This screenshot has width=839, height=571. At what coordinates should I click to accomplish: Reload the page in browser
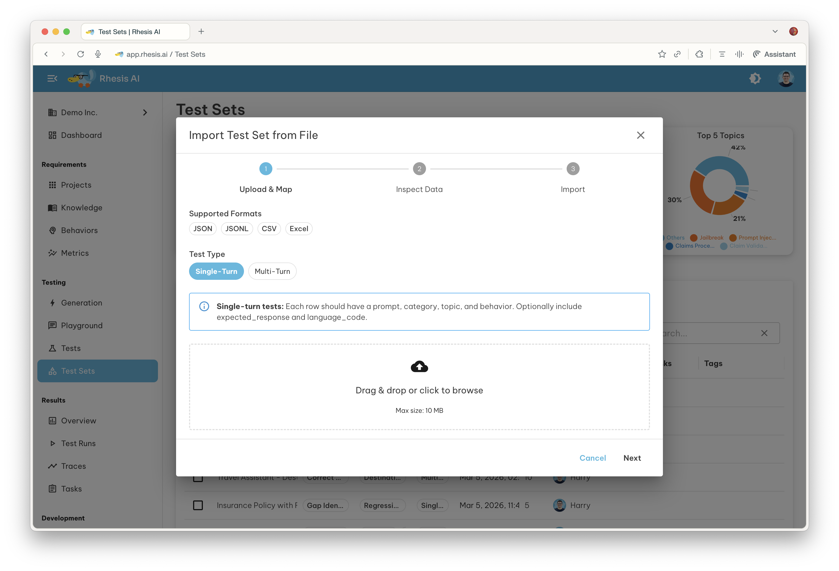click(81, 54)
